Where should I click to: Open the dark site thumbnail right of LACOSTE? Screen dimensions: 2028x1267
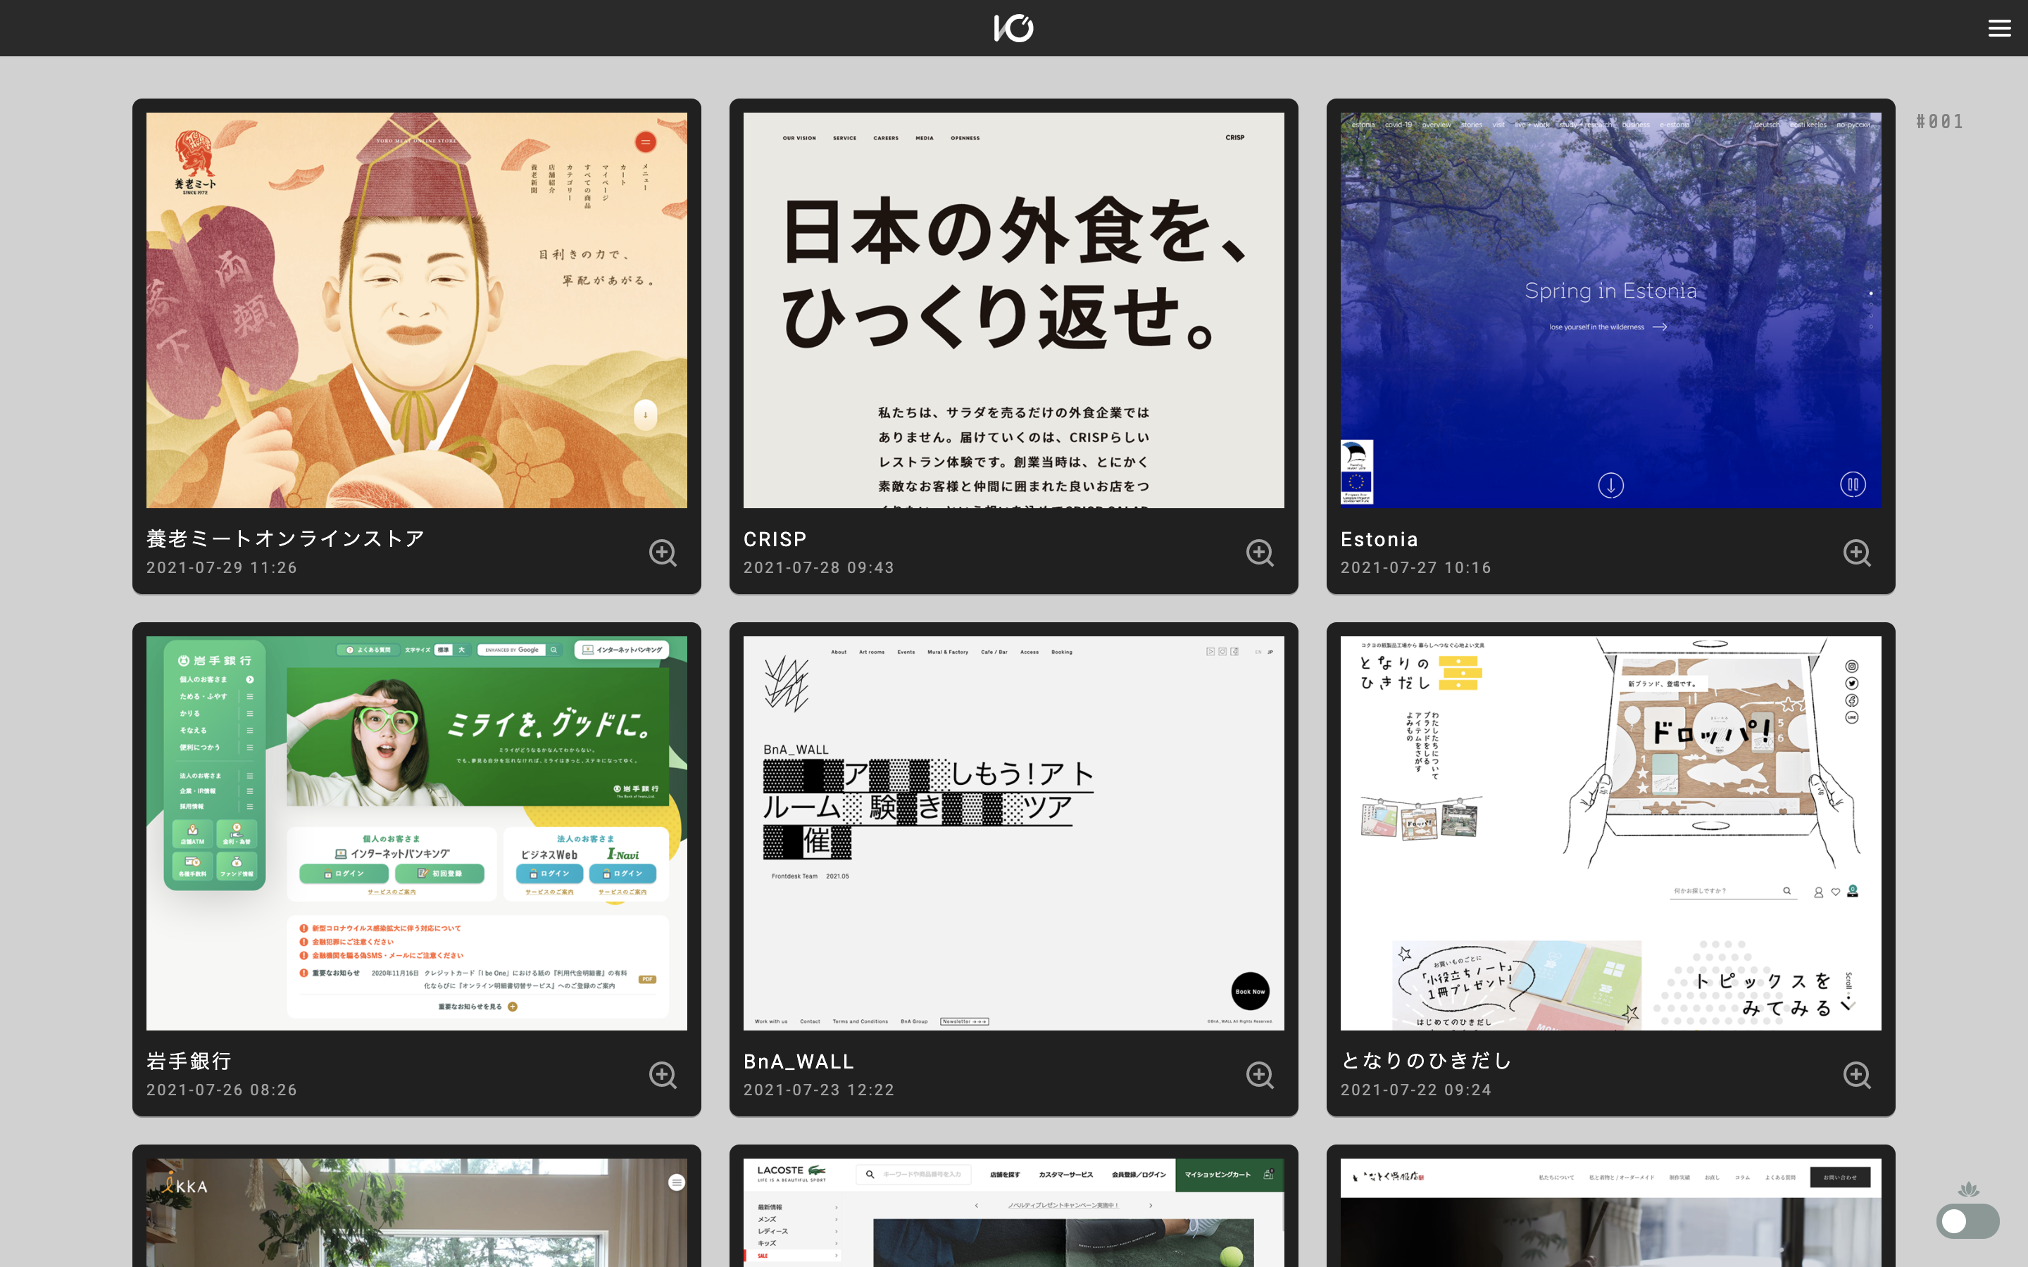(1610, 1213)
